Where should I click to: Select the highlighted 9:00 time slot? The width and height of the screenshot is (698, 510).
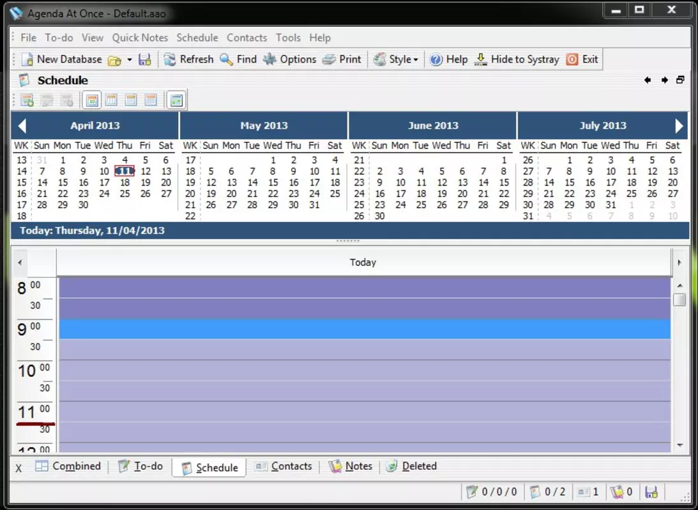(x=365, y=329)
